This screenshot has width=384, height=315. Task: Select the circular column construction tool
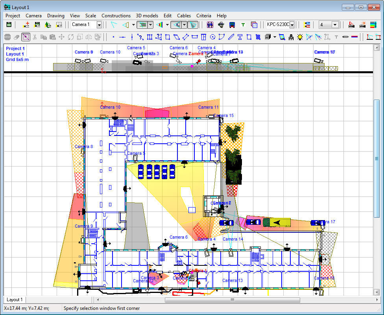(213, 37)
